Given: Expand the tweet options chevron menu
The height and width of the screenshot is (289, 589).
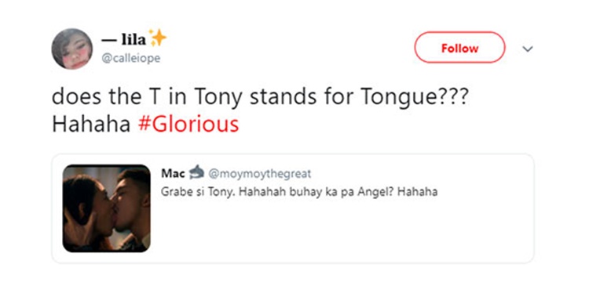Looking at the screenshot, I should 528,49.
